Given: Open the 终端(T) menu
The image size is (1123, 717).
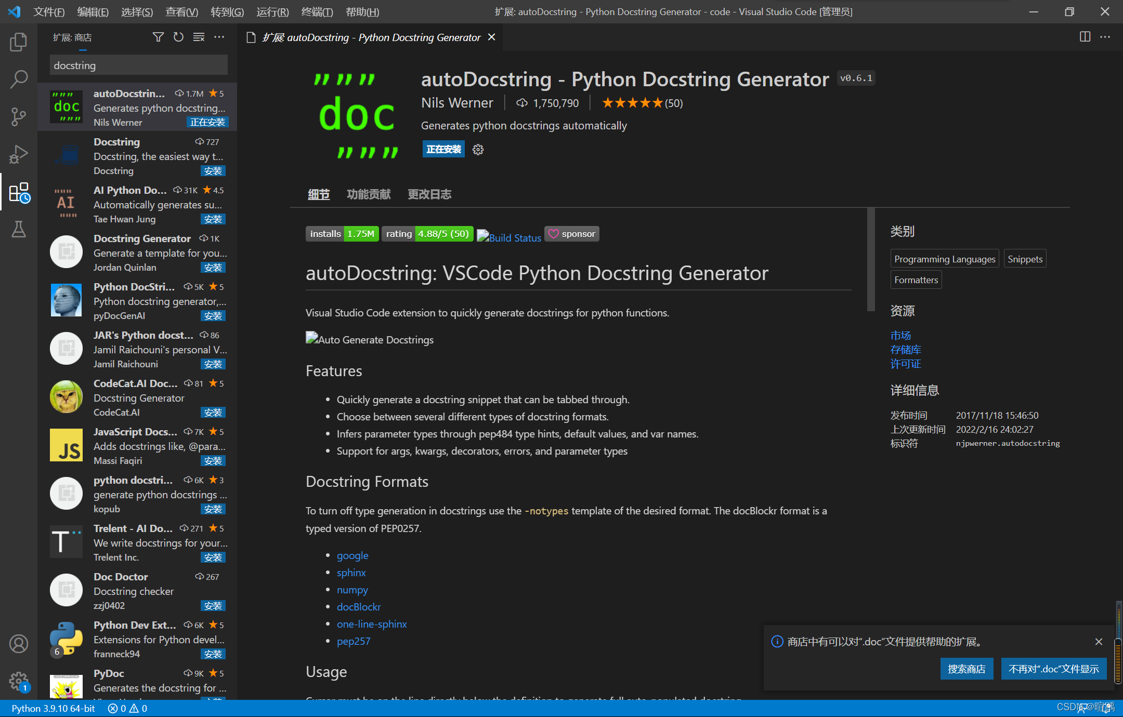Looking at the screenshot, I should tap(317, 11).
